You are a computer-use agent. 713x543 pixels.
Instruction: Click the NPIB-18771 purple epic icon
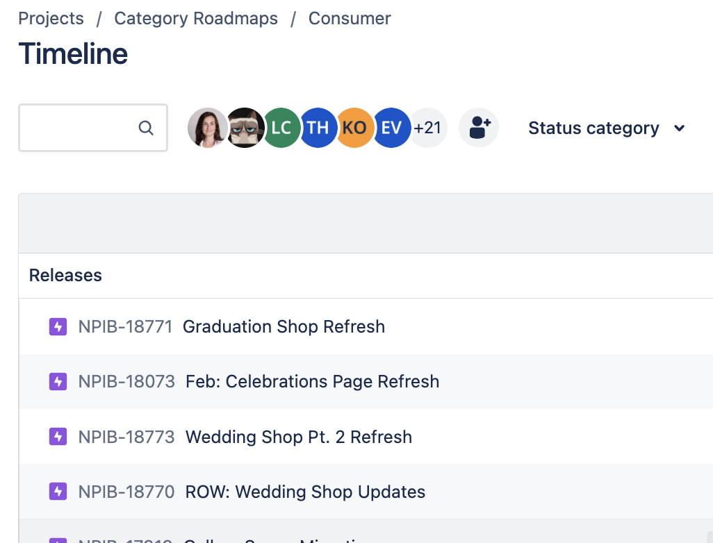tap(58, 326)
